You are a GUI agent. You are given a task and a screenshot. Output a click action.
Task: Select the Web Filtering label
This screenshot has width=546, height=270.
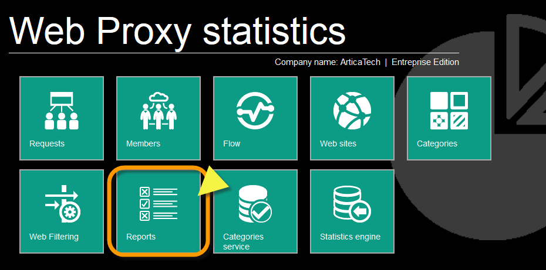click(x=54, y=237)
